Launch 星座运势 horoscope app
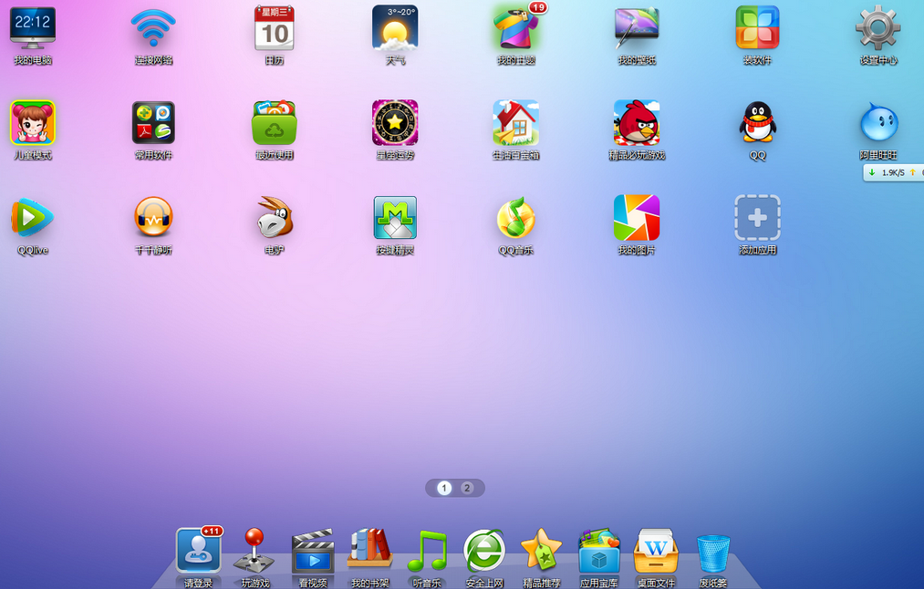924x589 pixels. click(x=395, y=122)
